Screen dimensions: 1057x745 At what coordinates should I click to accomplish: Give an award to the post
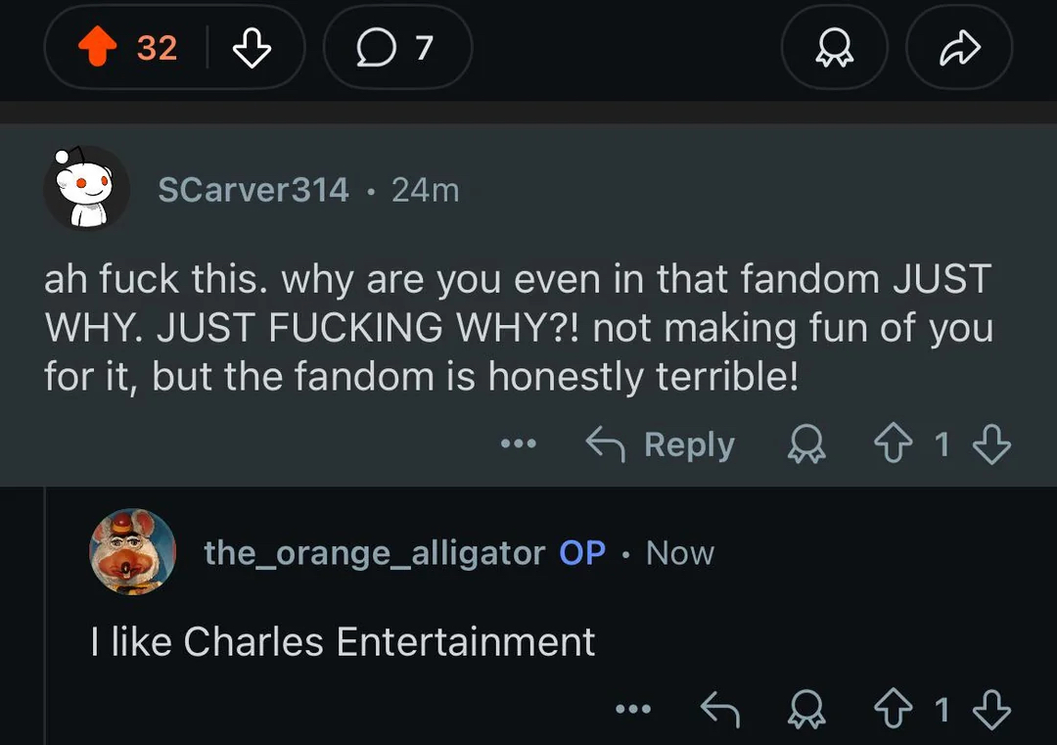tap(835, 48)
